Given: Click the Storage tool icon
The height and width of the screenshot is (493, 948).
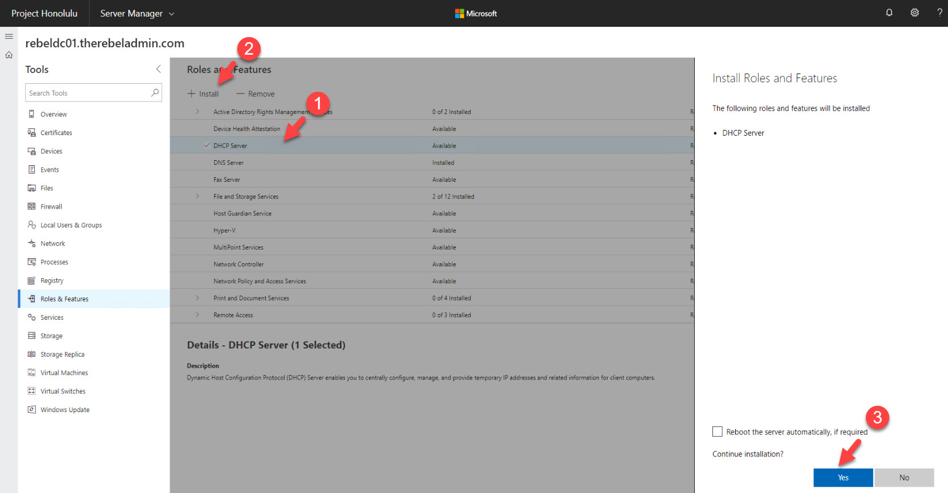Looking at the screenshot, I should [31, 336].
